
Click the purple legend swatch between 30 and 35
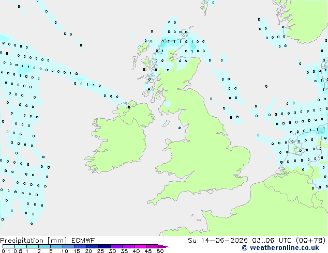click(x=116, y=246)
